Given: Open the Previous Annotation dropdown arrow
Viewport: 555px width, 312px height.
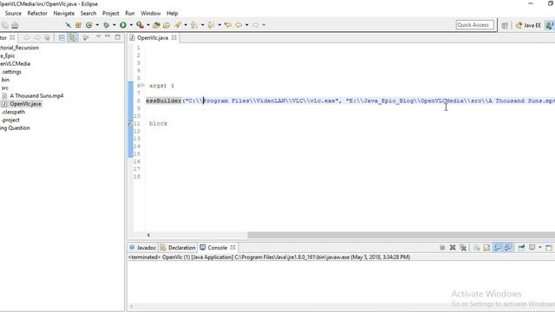Looking at the screenshot, I should pyautogui.click(x=219, y=25).
